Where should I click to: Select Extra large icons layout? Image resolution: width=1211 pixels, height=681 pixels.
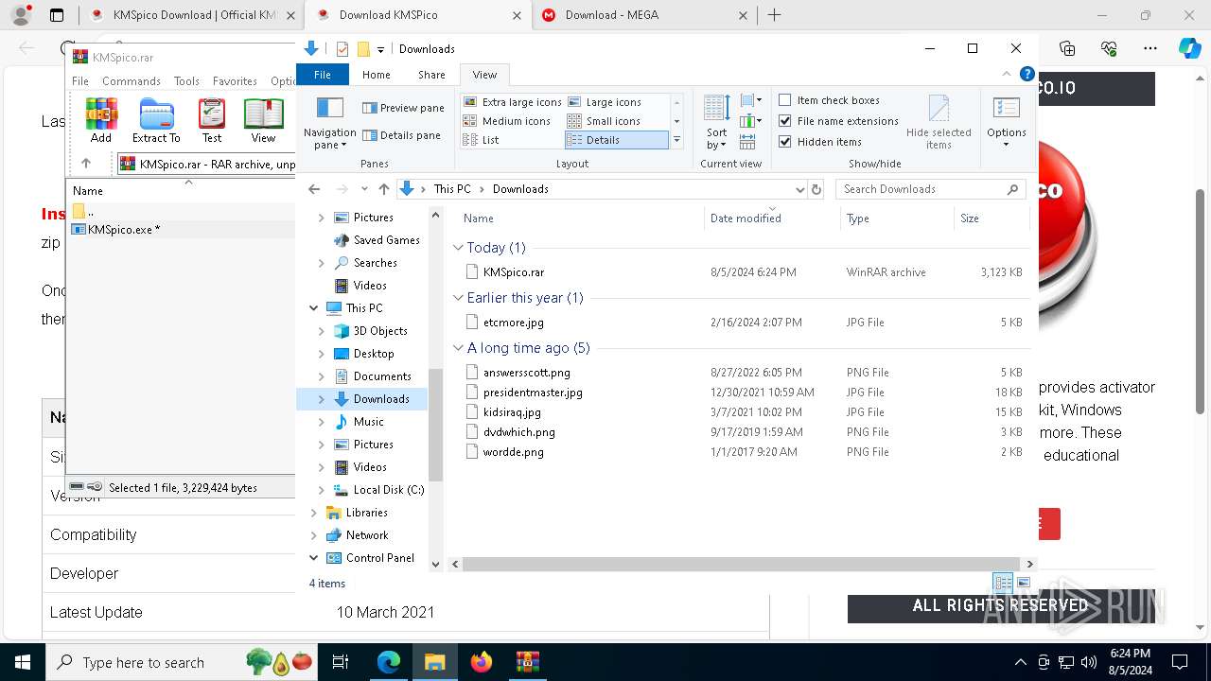[x=512, y=102]
